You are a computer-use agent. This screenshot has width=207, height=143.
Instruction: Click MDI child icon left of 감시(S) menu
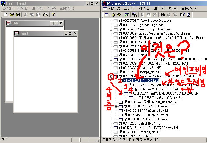pos(105,9)
